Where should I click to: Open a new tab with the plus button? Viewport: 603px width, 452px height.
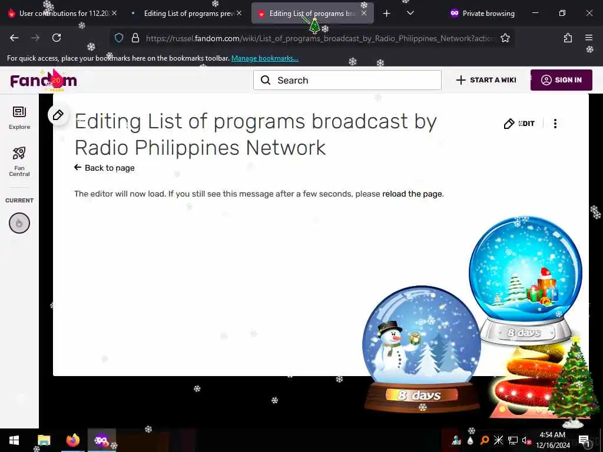pyautogui.click(x=386, y=14)
